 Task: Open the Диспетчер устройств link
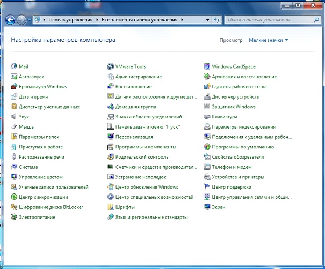click(x=235, y=97)
